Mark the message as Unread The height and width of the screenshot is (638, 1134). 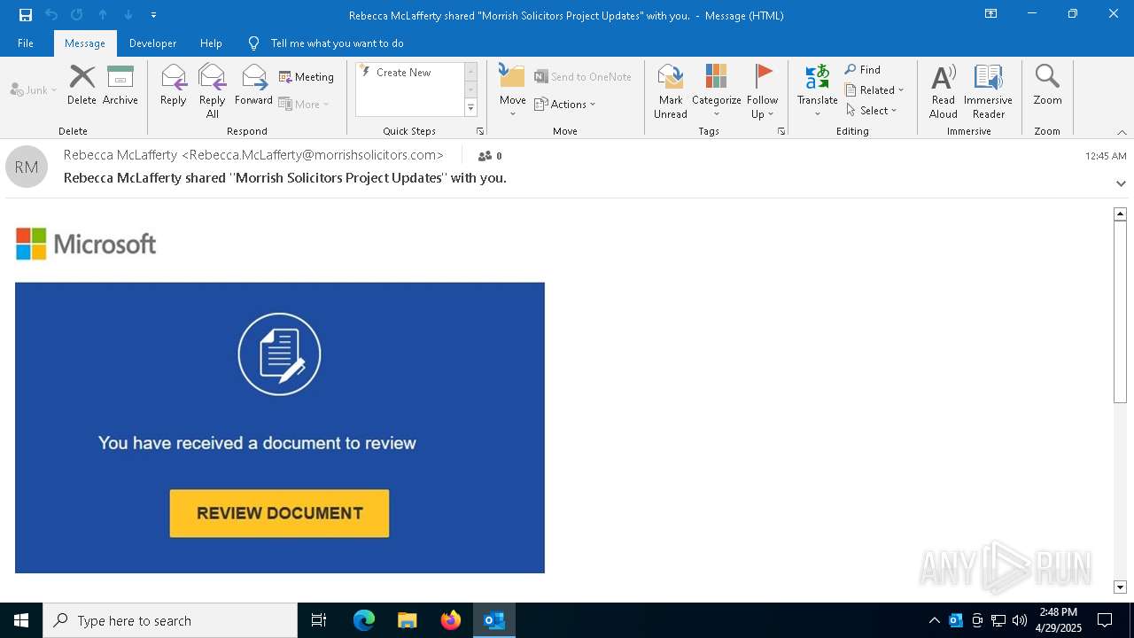pyautogui.click(x=671, y=91)
